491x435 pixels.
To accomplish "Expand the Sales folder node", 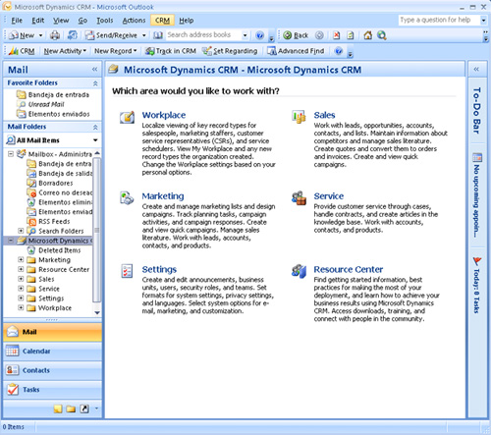I will [x=21, y=279].
